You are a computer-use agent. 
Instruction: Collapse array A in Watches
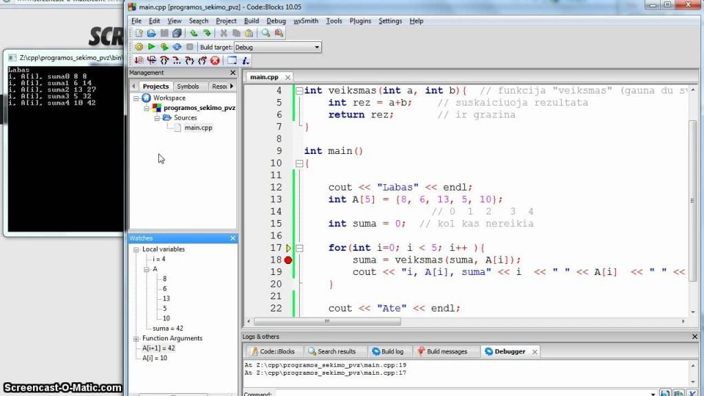146,269
